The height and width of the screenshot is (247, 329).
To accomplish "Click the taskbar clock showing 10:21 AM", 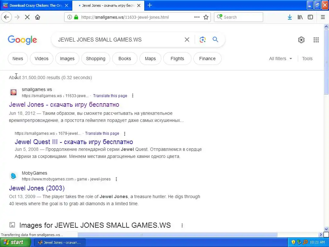I will tap(317, 242).
